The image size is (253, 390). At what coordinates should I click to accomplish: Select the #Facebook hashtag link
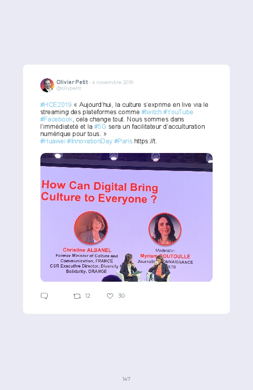click(56, 119)
